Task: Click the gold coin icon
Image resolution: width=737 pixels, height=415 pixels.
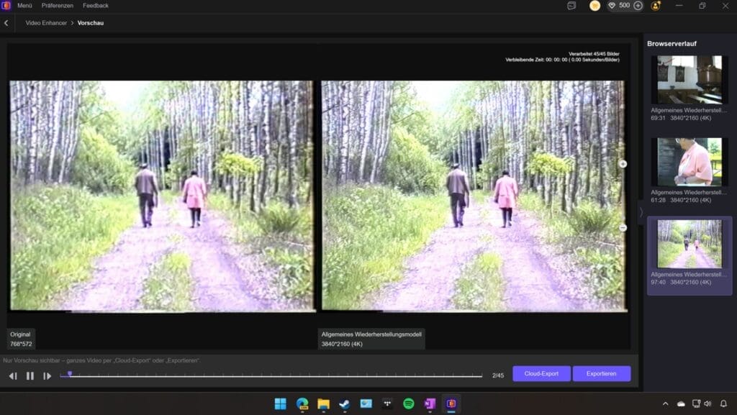Action: [x=594, y=6]
